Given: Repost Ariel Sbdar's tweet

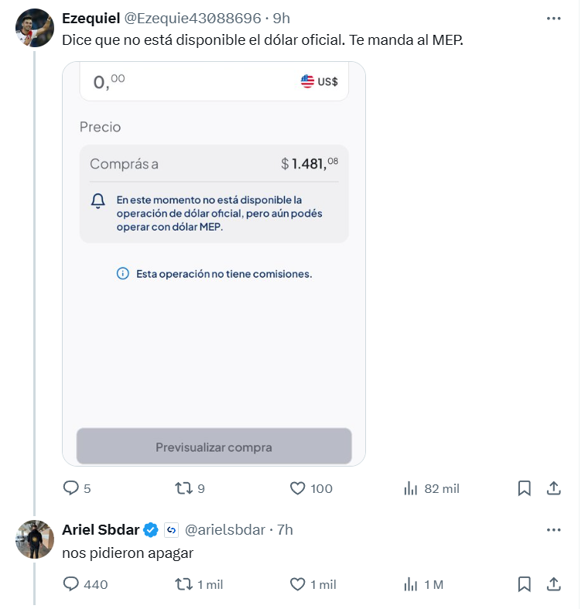Looking at the screenshot, I should pyautogui.click(x=183, y=583).
